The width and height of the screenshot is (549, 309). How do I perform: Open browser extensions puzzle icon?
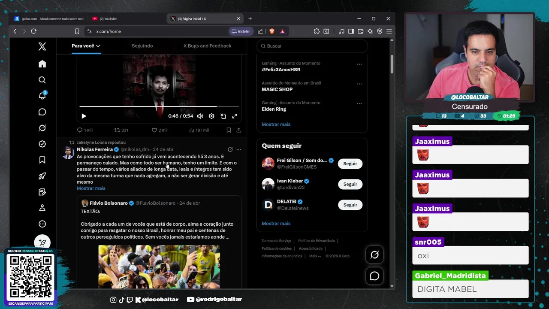[x=317, y=31]
